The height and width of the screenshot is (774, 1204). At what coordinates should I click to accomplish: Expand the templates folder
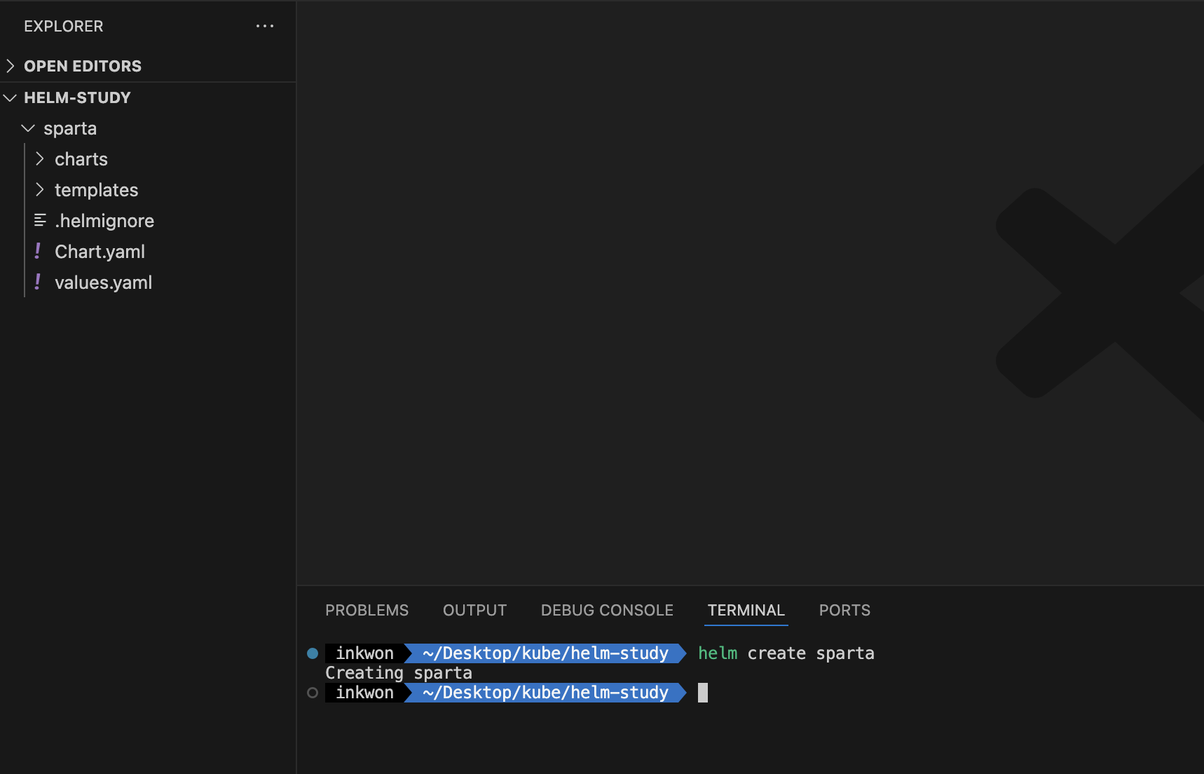40,190
